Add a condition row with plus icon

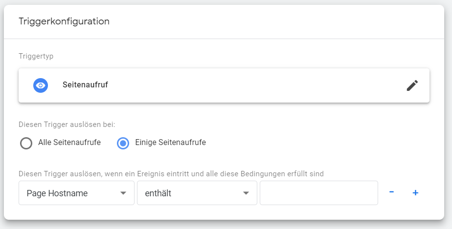pyautogui.click(x=415, y=193)
